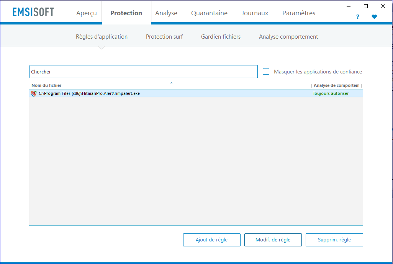Open the Aperçu tab
393x264 pixels.
[x=87, y=13]
